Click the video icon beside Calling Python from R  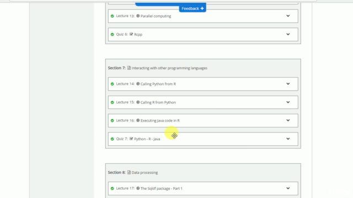point(138,84)
